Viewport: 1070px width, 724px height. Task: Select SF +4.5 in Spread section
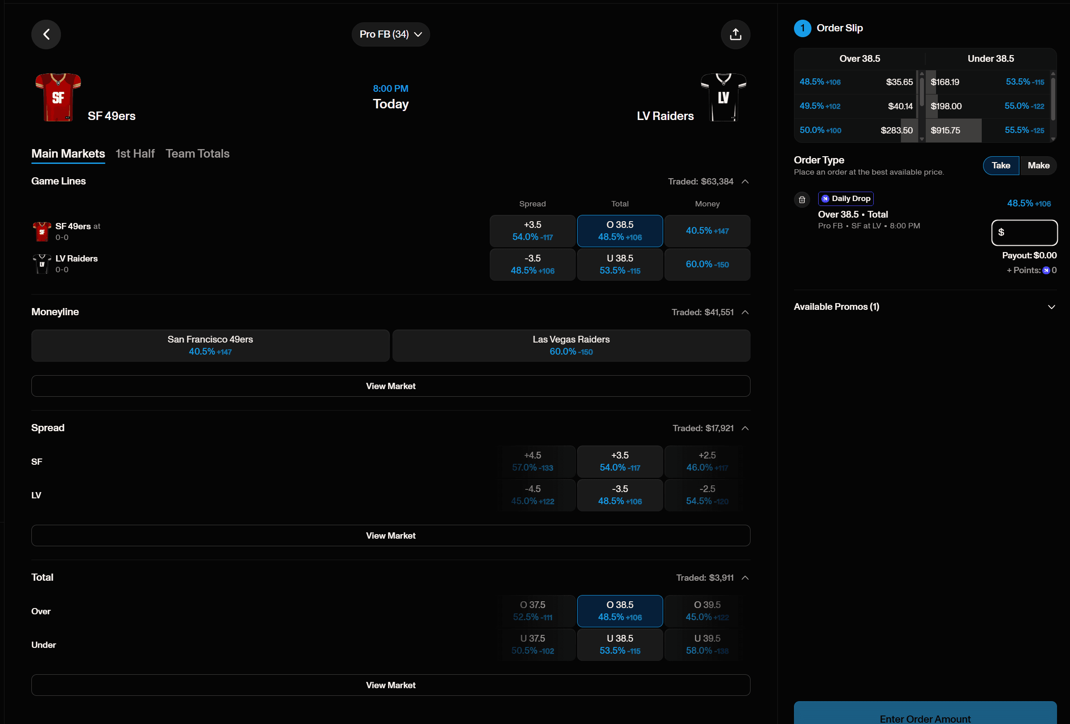tap(533, 461)
